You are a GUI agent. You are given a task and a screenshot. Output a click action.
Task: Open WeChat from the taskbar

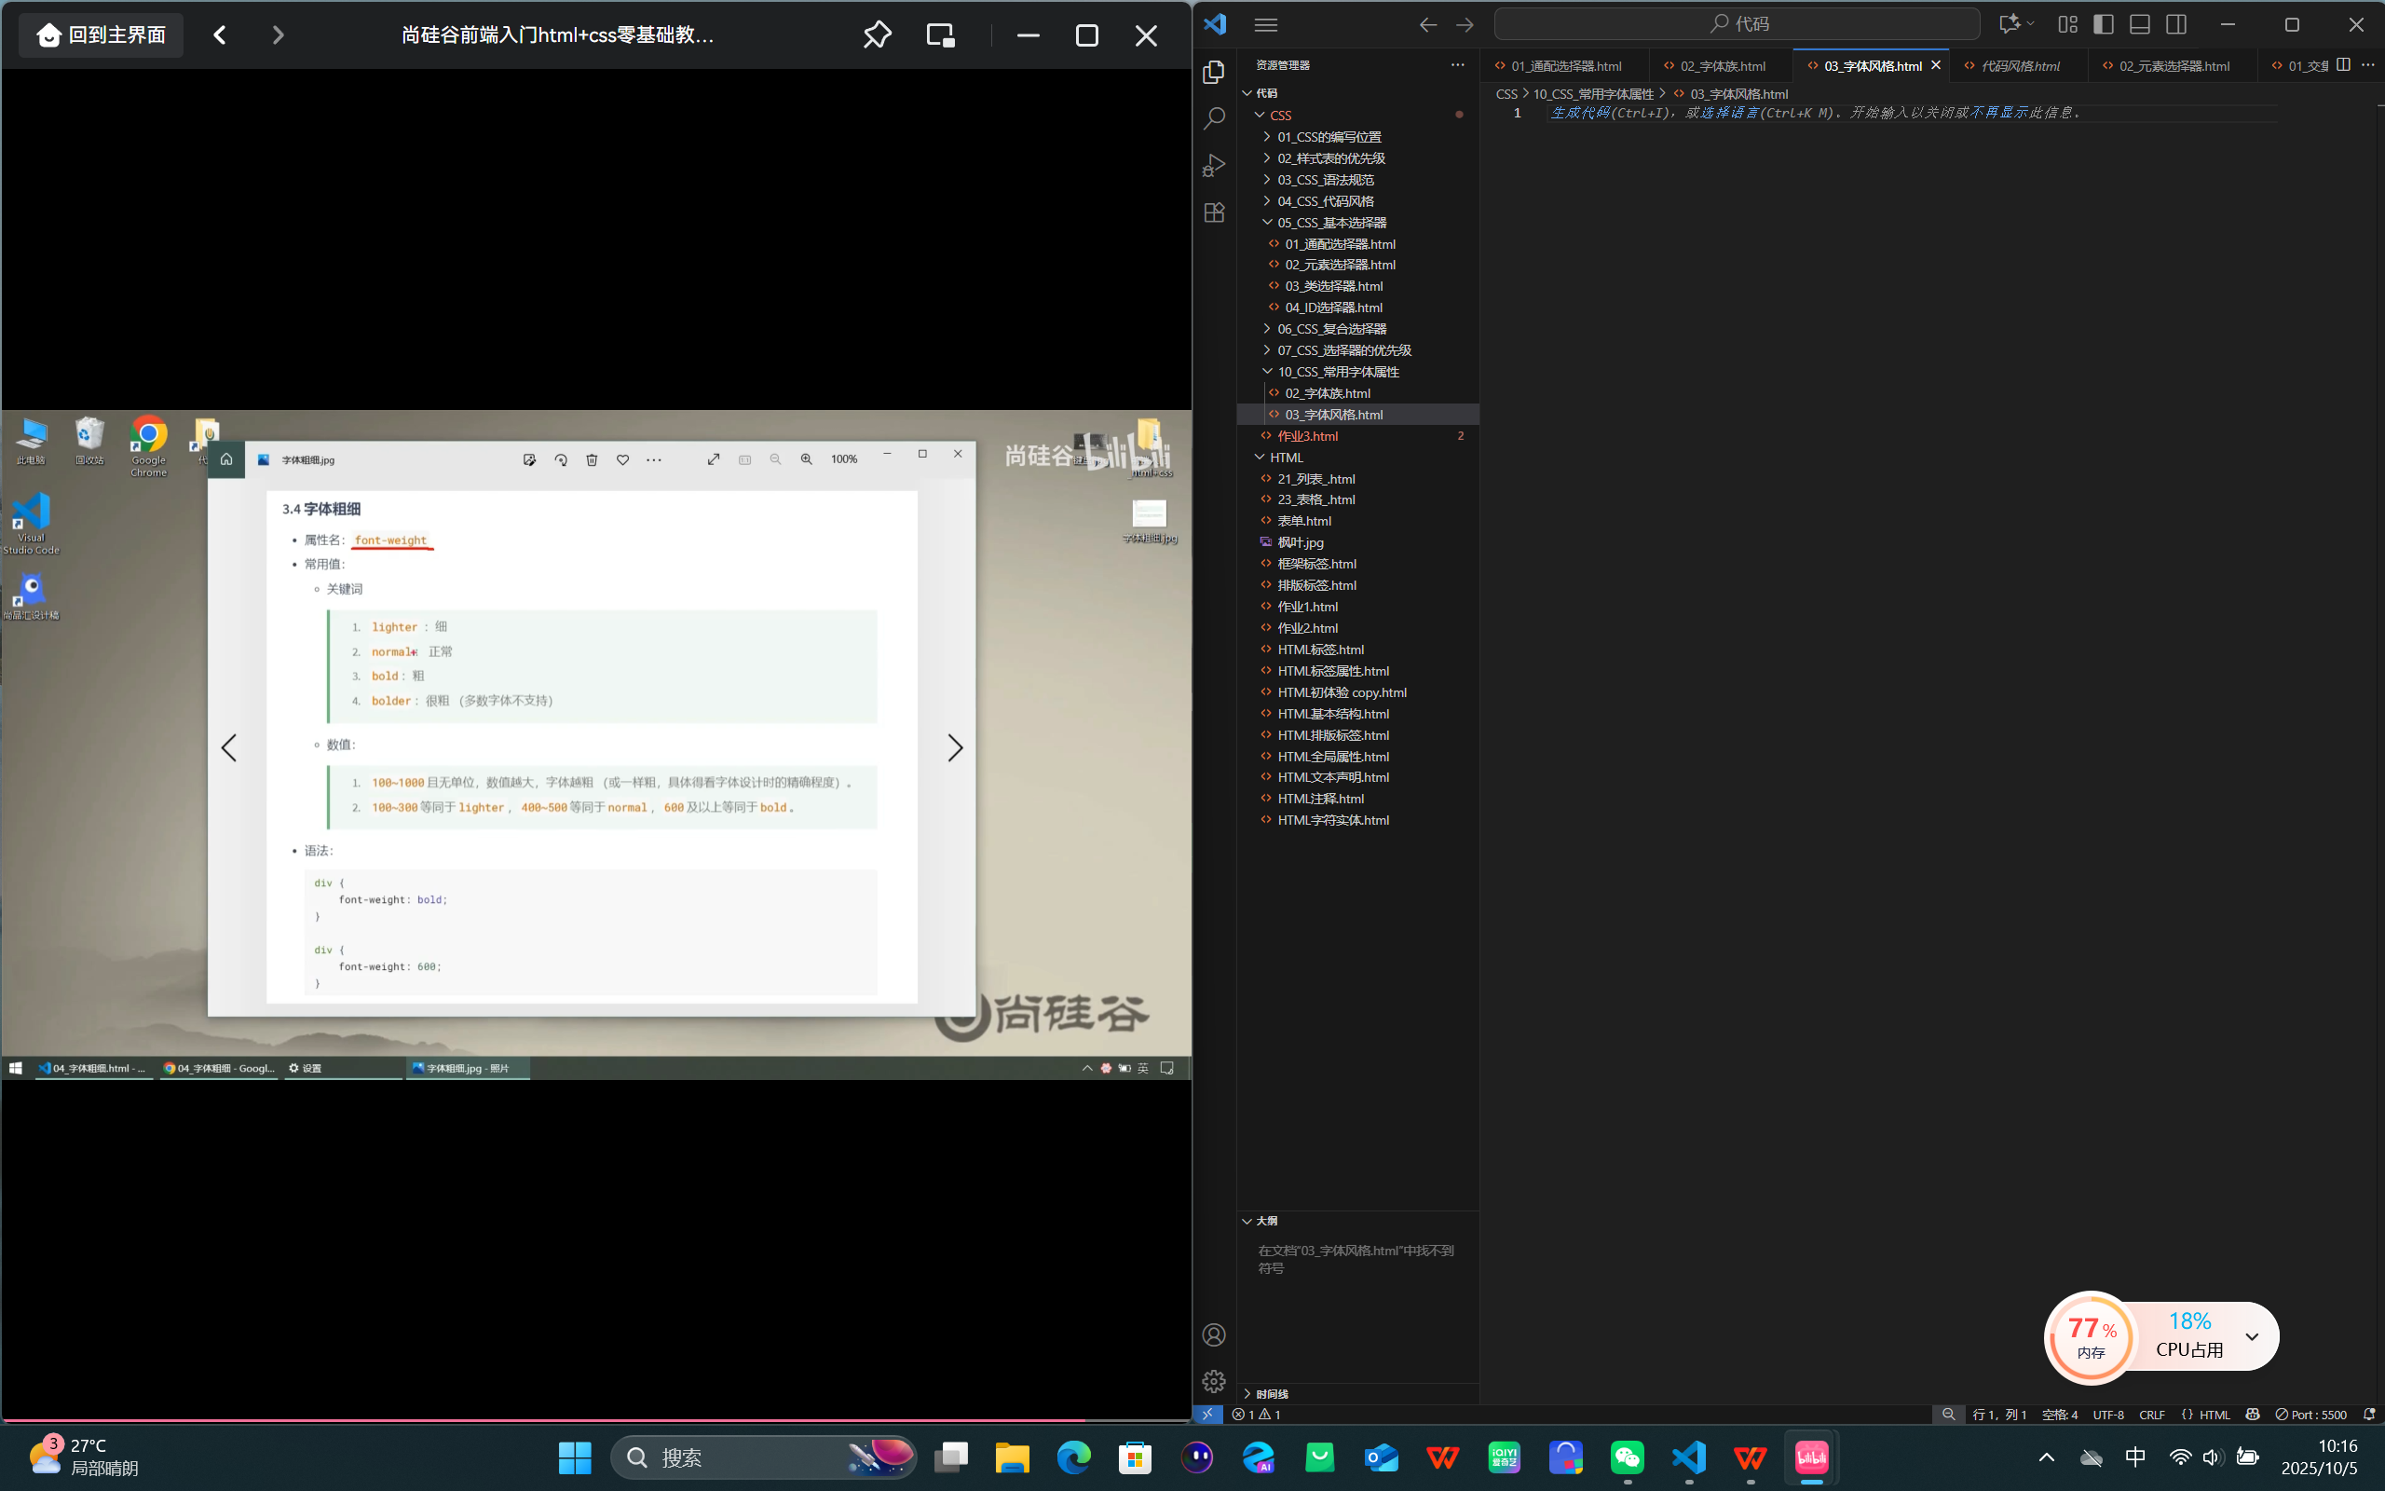point(1628,1457)
